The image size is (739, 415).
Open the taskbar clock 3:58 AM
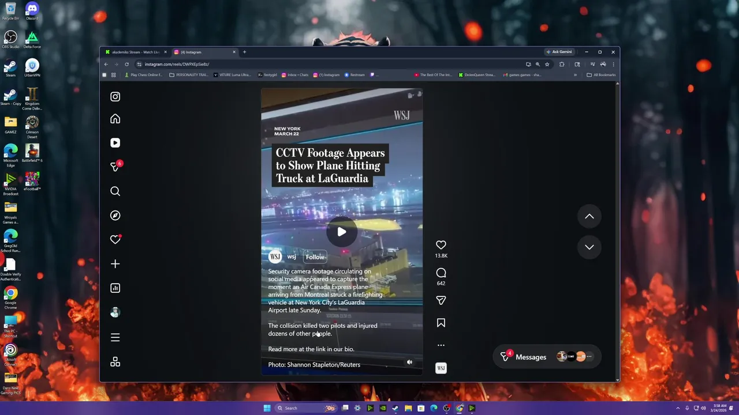tap(719, 408)
